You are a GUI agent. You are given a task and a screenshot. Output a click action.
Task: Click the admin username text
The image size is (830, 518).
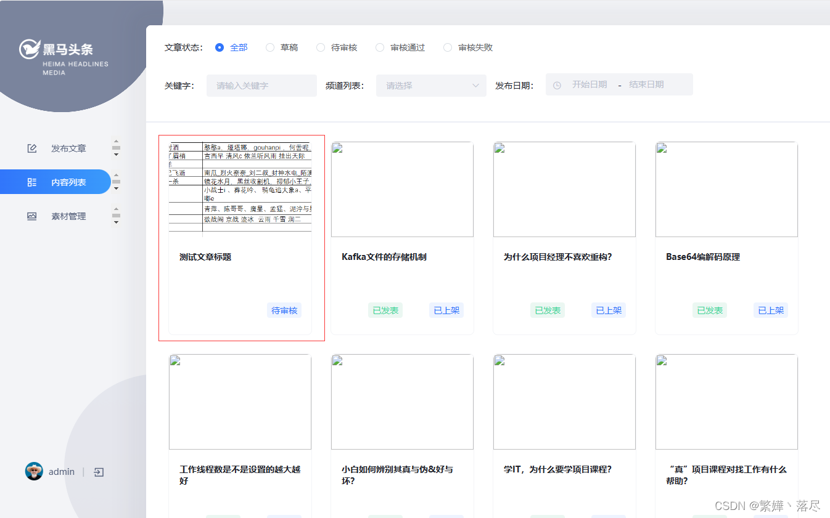[x=62, y=472]
